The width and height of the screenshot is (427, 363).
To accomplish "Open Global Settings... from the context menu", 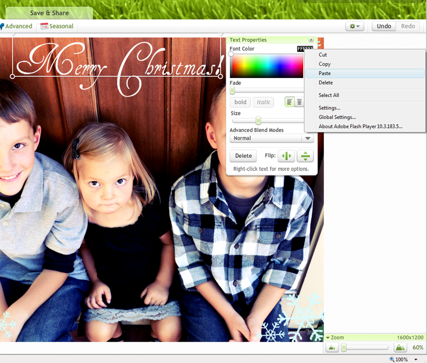I will point(365,117).
